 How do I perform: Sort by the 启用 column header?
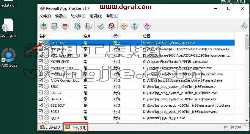pos(97,36)
